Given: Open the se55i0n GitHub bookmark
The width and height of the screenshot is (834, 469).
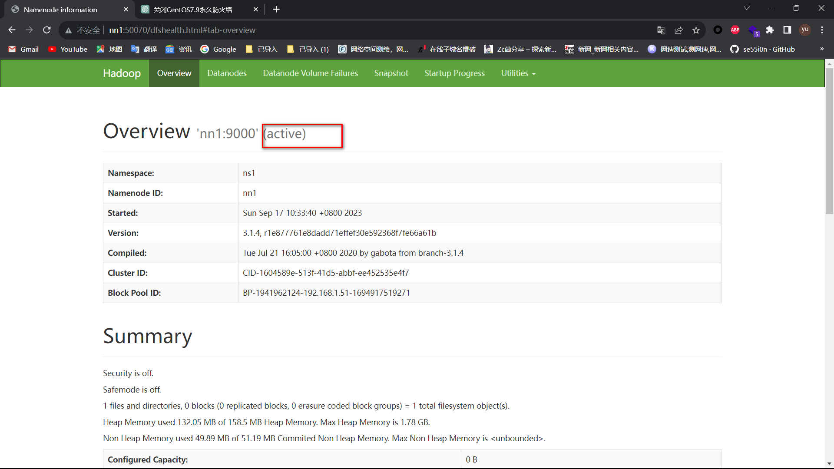Looking at the screenshot, I should pyautogui.click(x=763, y=49).
